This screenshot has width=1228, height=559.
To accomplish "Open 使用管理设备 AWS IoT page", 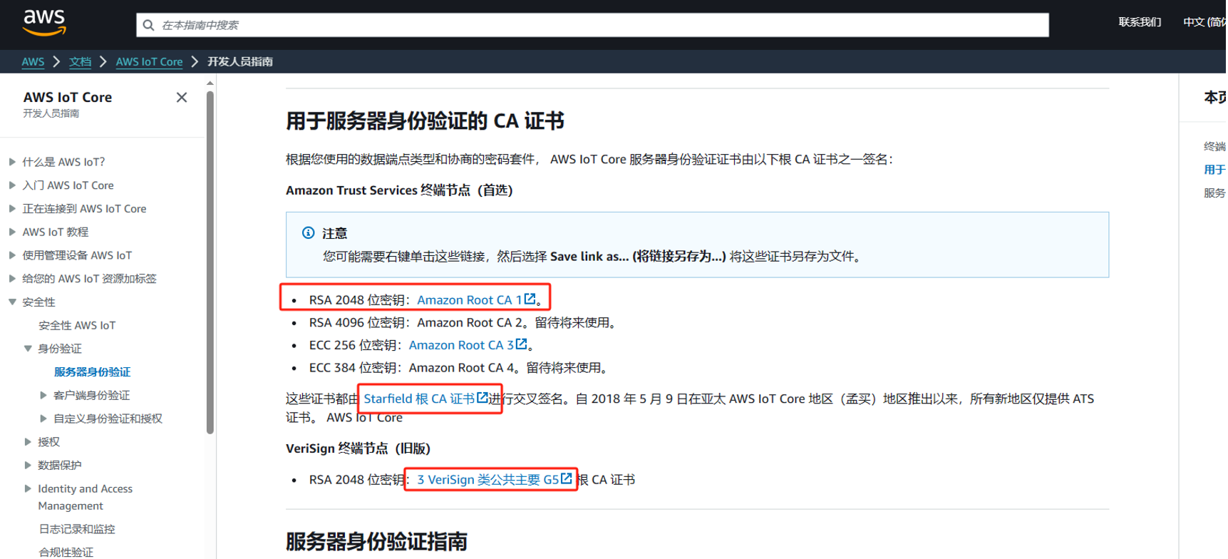I will (77, 255).
